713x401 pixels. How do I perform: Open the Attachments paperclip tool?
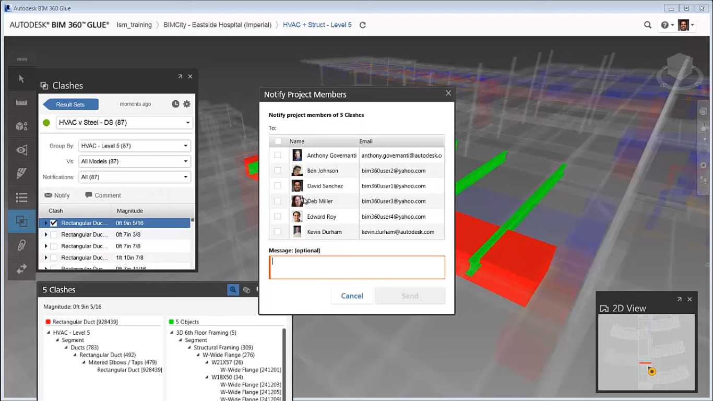[x=21, y=245]
